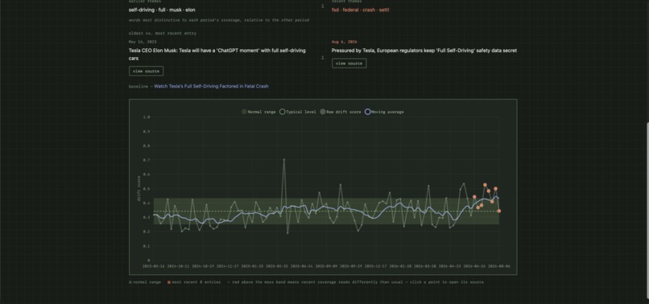Click the orange date label 'Aug 6, 2026'

tap(344, 42)
